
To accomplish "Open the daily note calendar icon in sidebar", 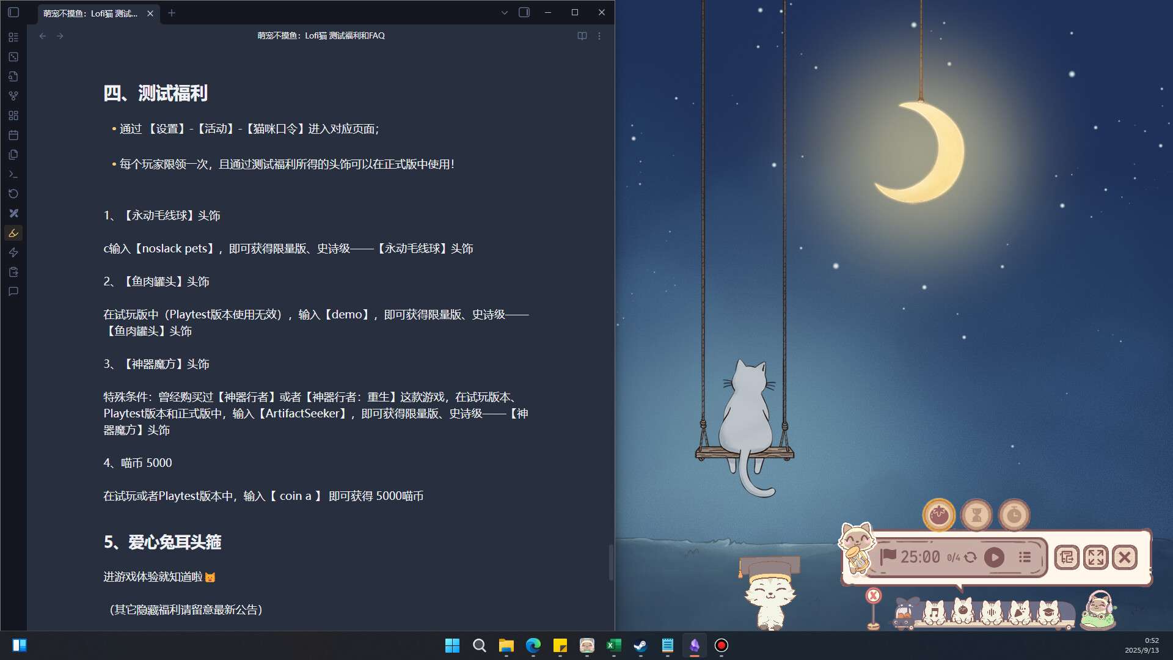I will tap(13, 135).
